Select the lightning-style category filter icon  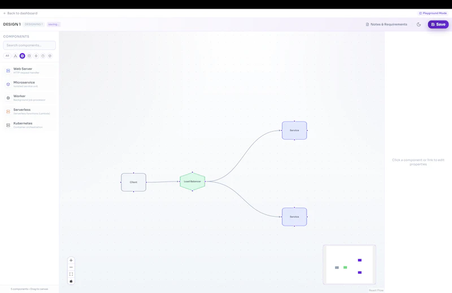36,55
